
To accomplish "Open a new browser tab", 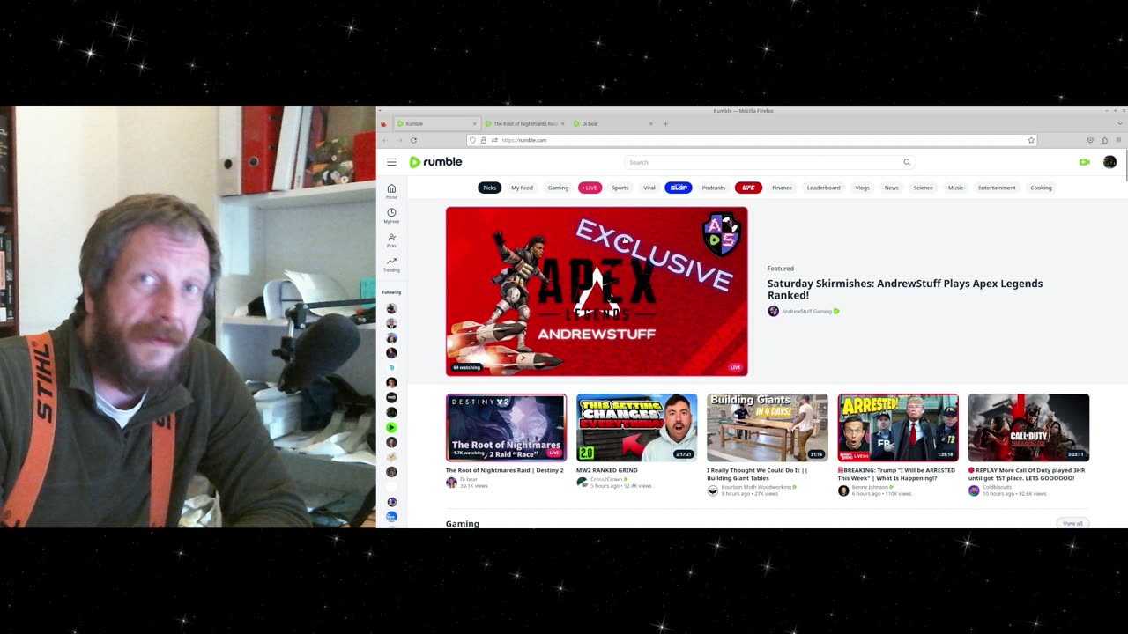I will 665,123.
